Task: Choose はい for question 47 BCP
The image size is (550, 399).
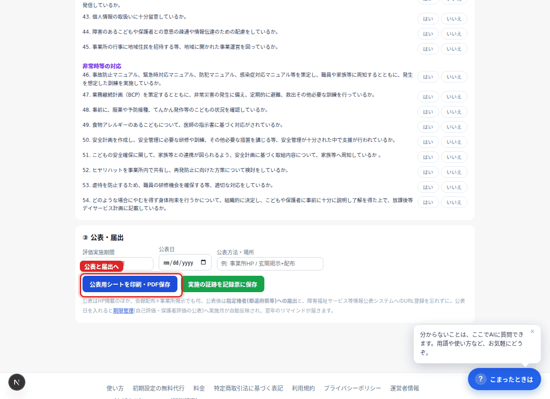Action: point(428,97)
